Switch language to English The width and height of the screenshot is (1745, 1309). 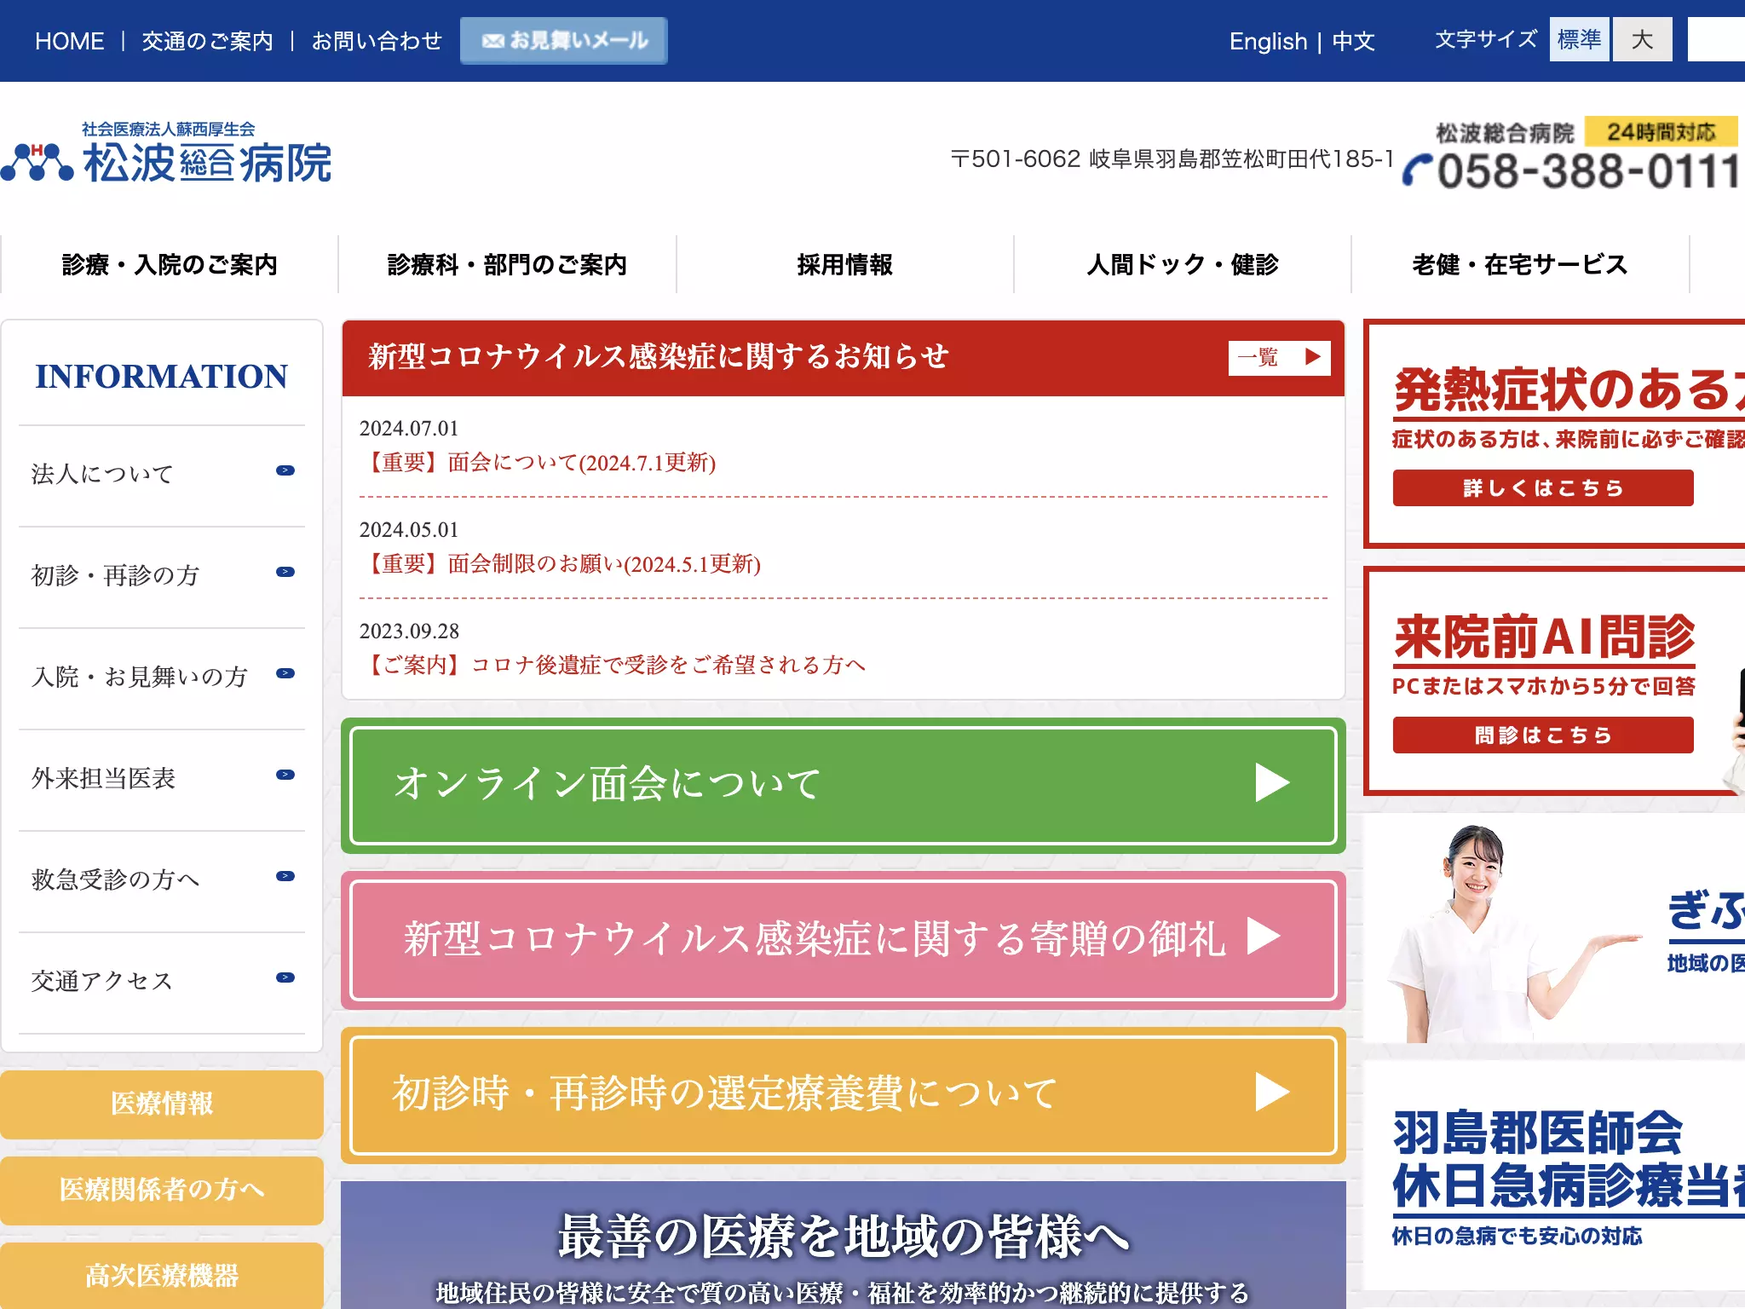(x=1268, y=41)
